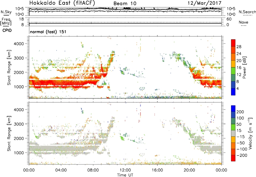Select the top blue segment of velocity color bar
The image size is (256, 177).
click(233, 109)
